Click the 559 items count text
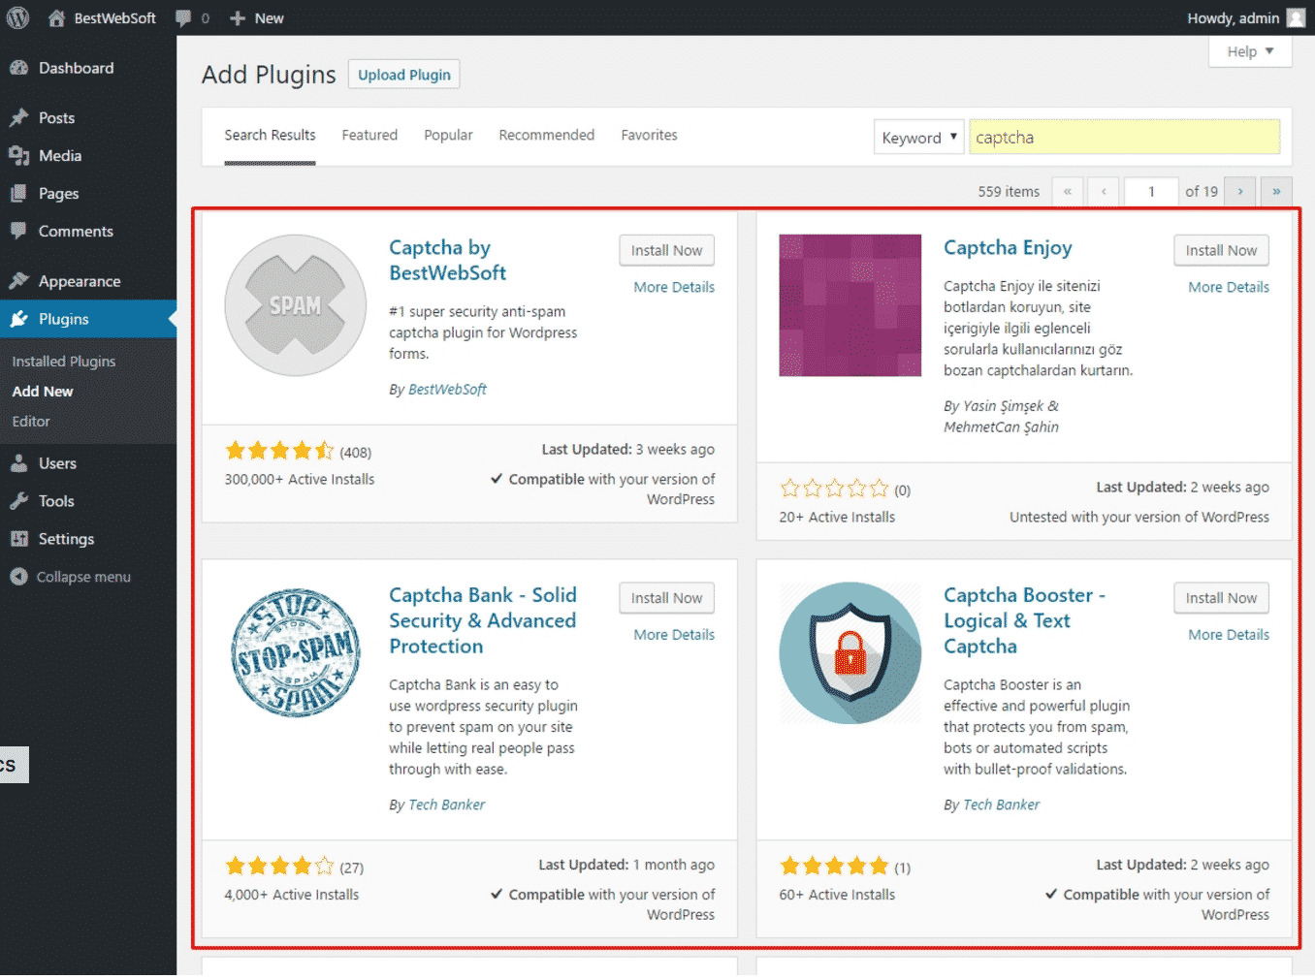Image resolution: width=1315 pixels, height=979 pixels. 1009,191
